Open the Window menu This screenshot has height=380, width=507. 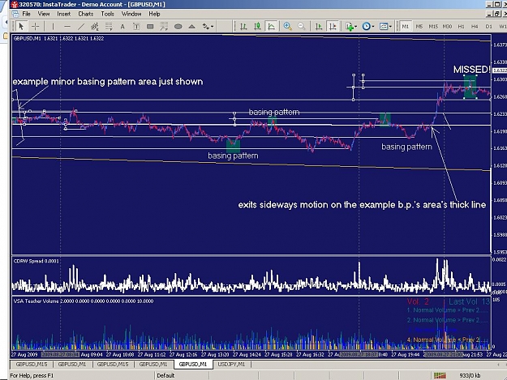click(131, 14)
